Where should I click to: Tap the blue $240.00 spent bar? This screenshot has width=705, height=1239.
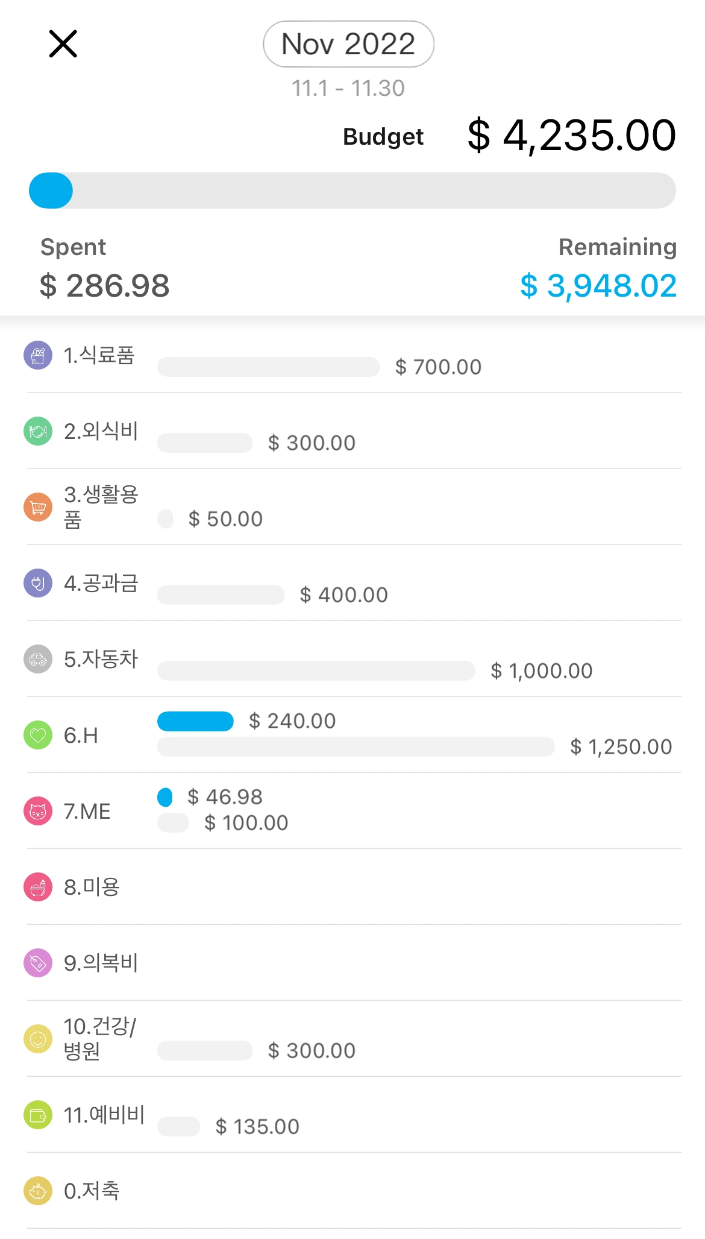(195, 721)
